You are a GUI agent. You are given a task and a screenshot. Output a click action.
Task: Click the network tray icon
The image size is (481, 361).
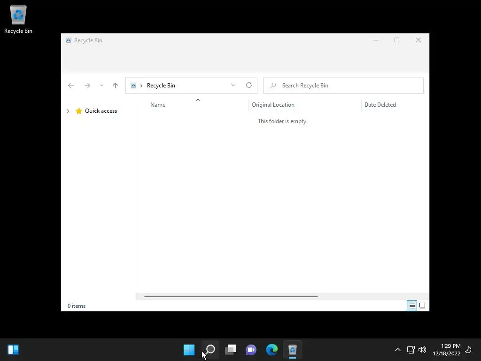coord(411,350)
